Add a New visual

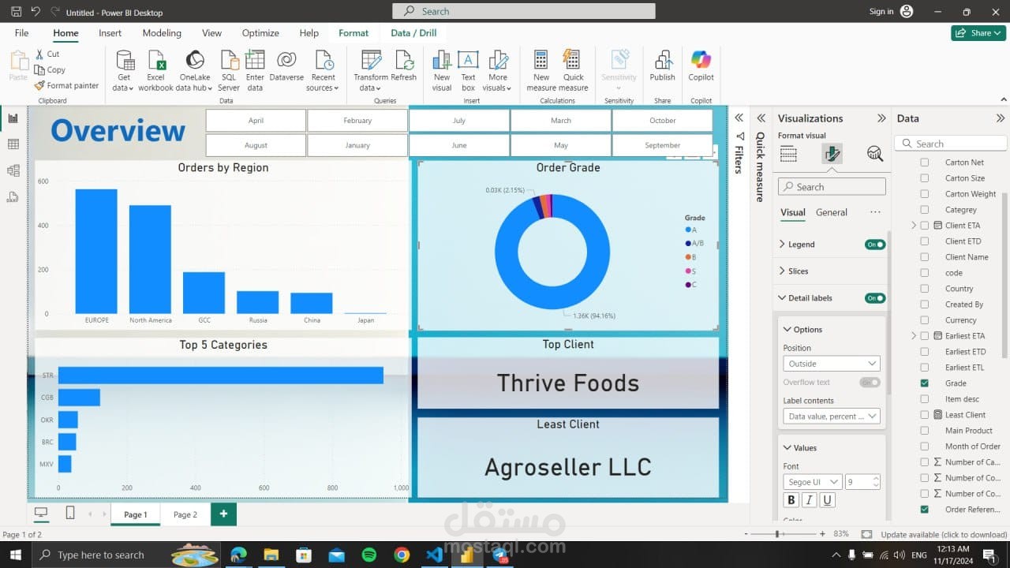coord(442,70)
